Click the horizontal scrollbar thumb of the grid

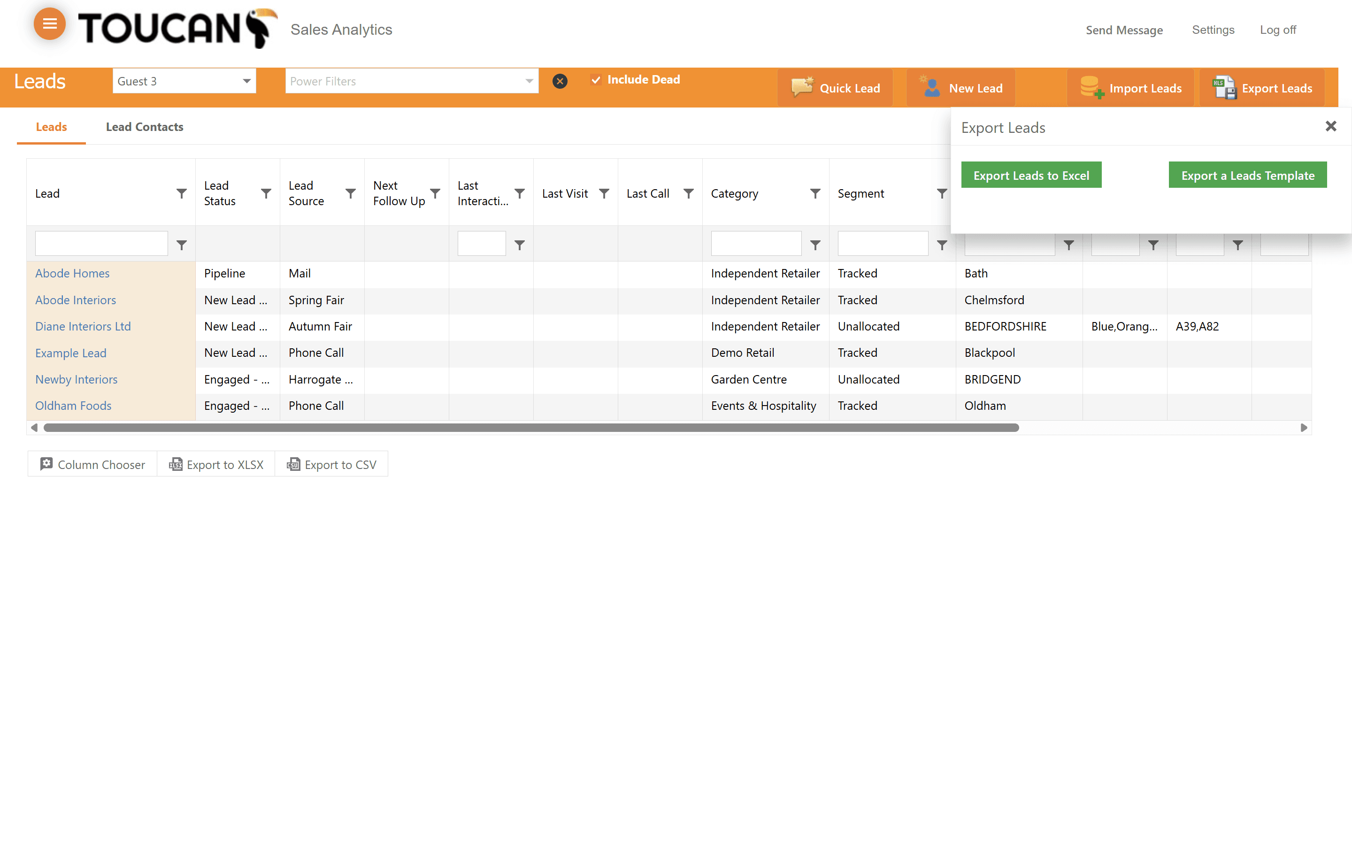tap(531, 428)
